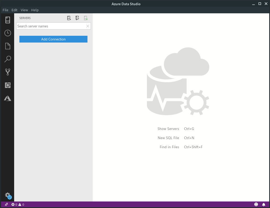270x208 pixels.
Task: Click the New SQL File shortcut text
Action: (x=168, y=138)
